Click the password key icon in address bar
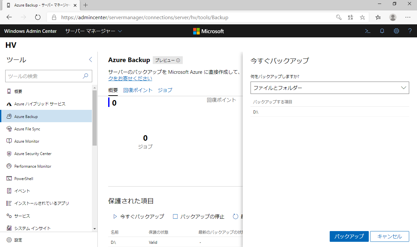 [339, 17]
